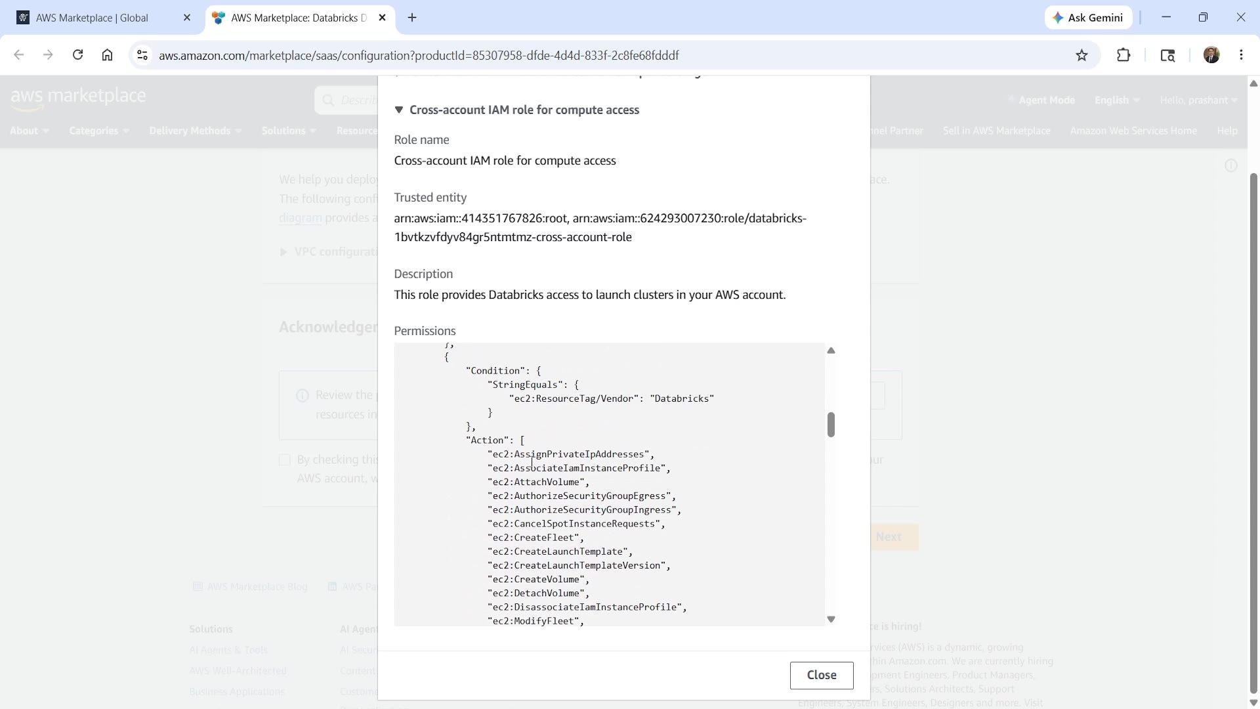Image resolution: width=1260 pixels, height=709 pixels.
Task: Open the Delivery Methods dropdown
Action: point(196,131)
